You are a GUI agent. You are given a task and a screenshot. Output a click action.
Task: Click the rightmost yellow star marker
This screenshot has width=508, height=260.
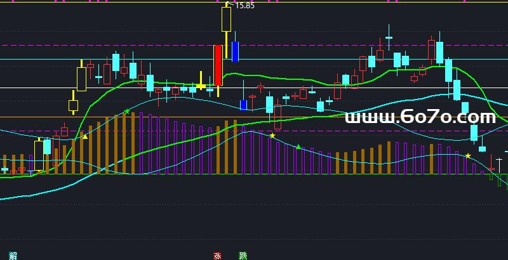[x=468, y=156]
